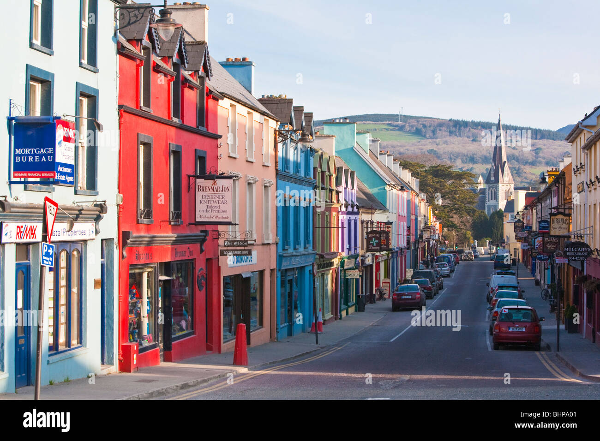Click the green pharmacy cross sign
600x441 pixels.
[375, 241]
